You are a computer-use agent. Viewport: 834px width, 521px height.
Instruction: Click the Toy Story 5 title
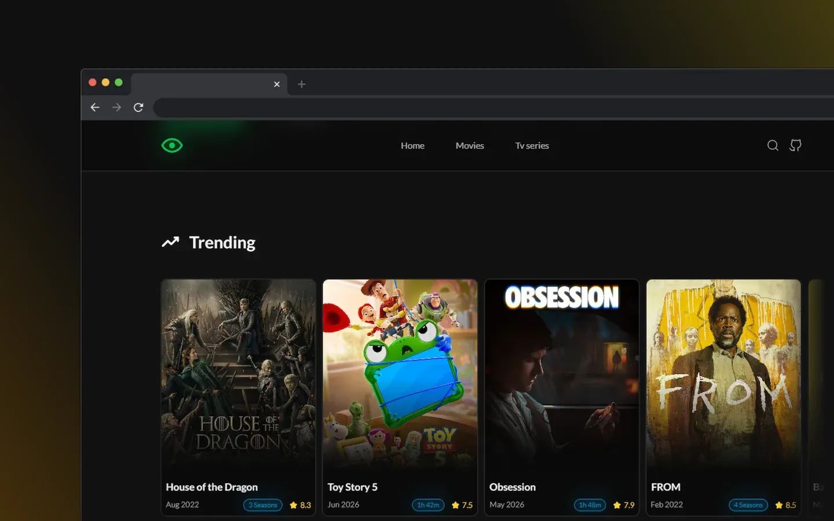[x=352, y=487]
